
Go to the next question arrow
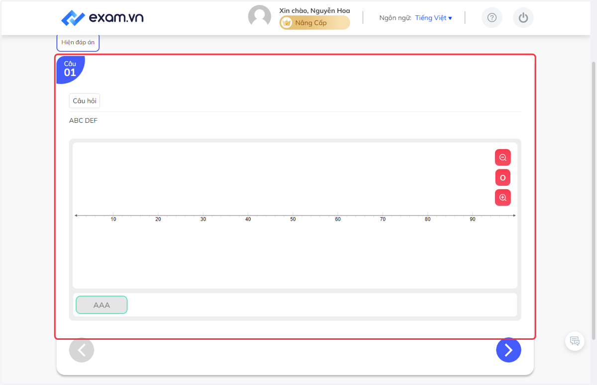508,350
